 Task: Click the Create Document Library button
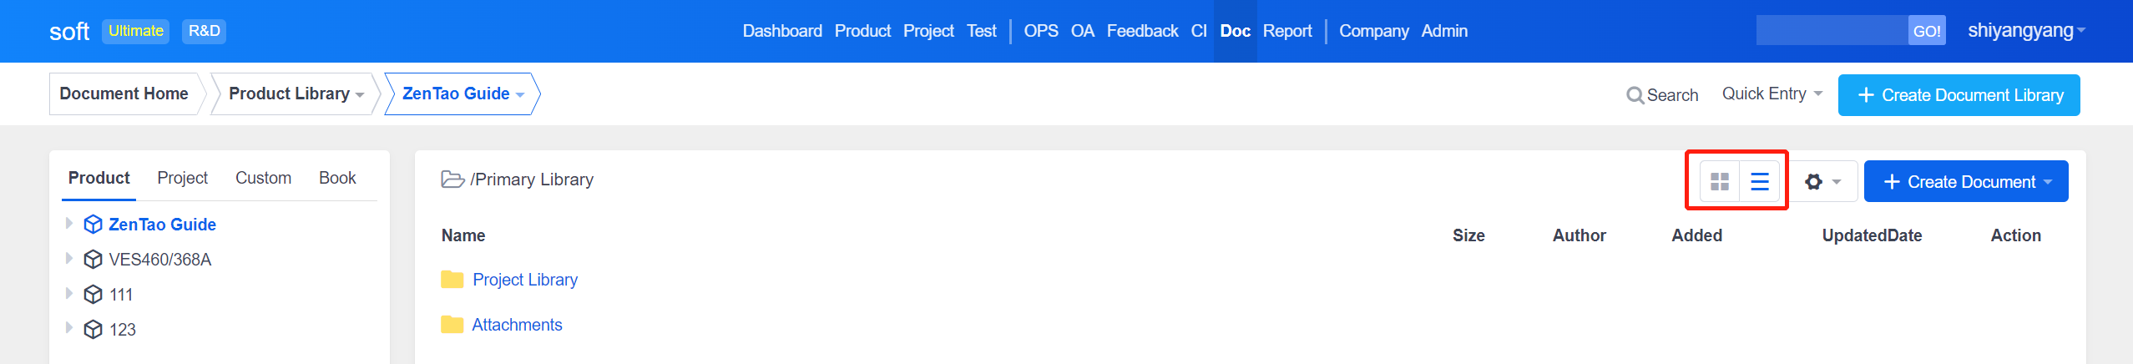click(x=1959, y=95)
